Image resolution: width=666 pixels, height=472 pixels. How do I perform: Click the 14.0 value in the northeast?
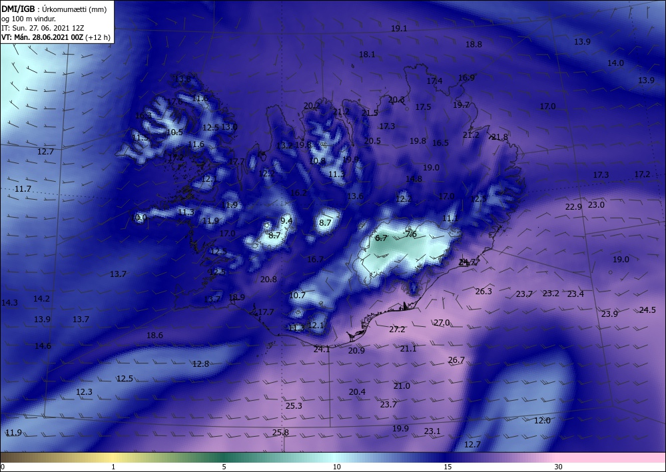point(615,63)
